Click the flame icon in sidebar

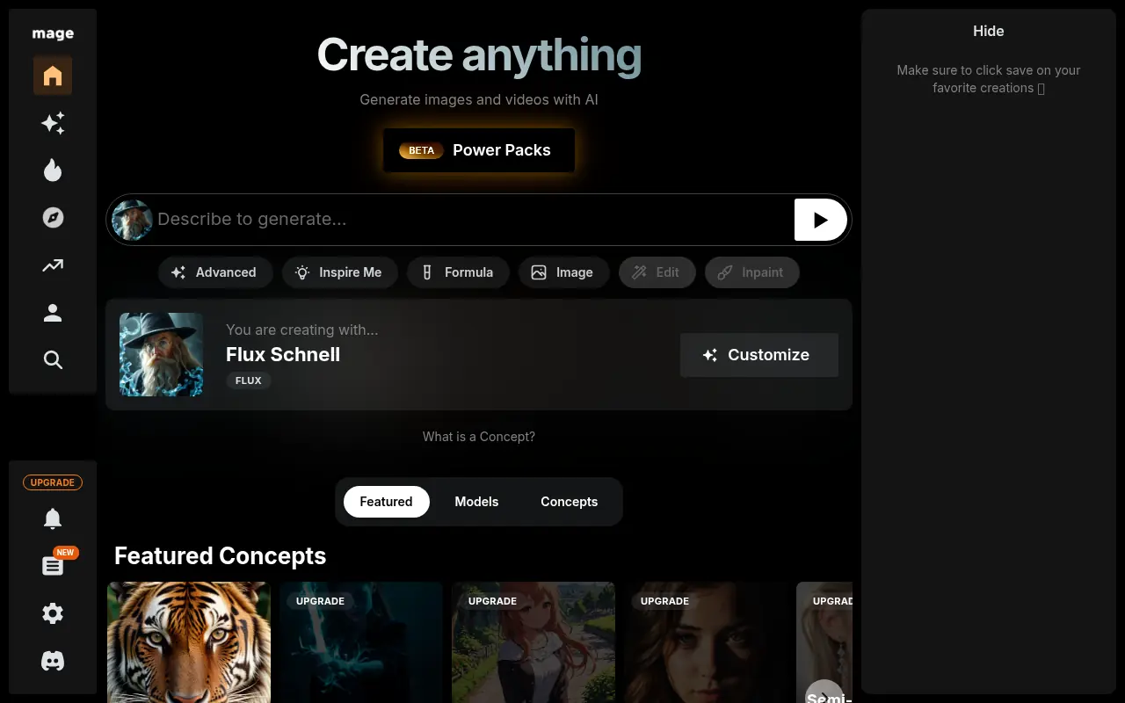point(53,170)
